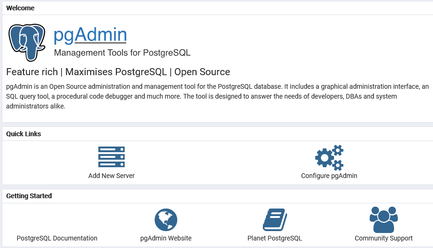Open the Planet PostgreSQL book icon
The width and height of the screenshot is (433, 248).
(x=274, y=220)
